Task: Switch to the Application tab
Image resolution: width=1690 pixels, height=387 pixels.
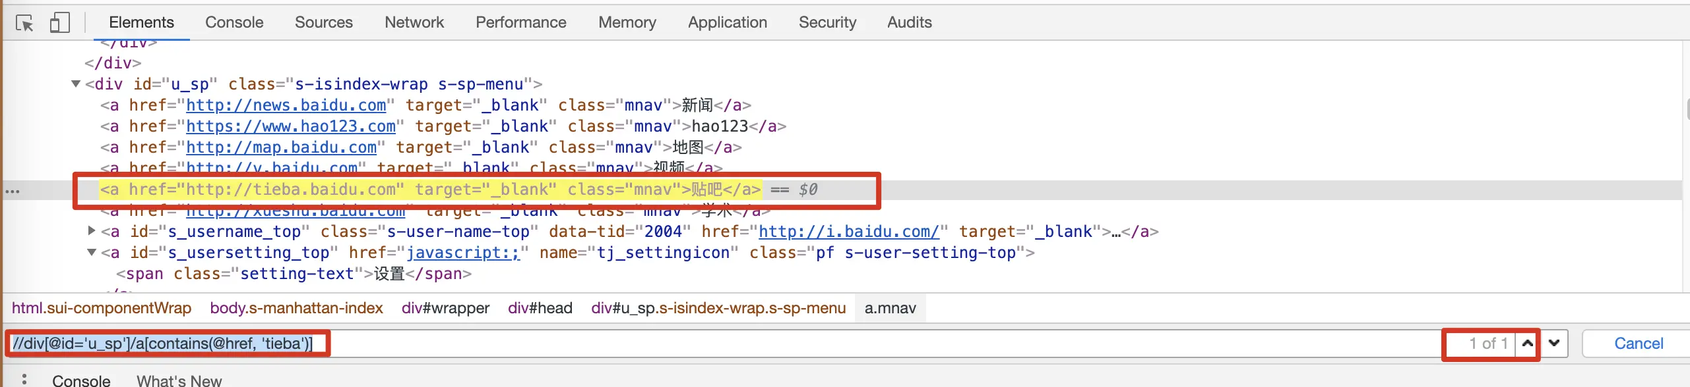Action: click(728, 22)
